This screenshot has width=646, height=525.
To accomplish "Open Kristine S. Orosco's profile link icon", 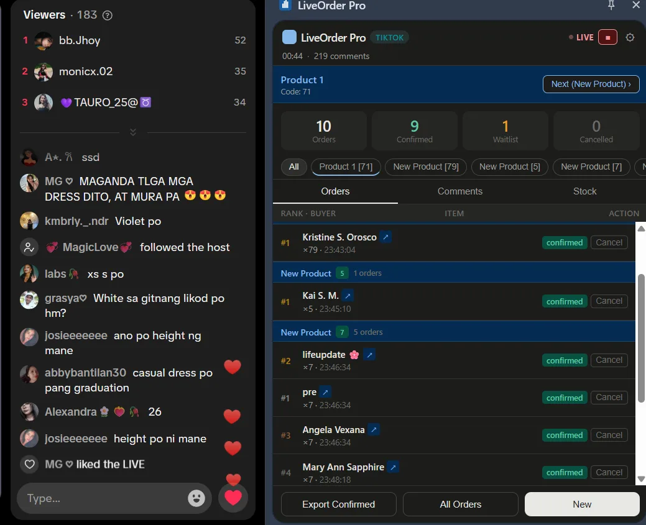I will (385, 237).
